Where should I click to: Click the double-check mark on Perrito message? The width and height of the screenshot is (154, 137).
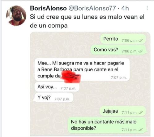(141, 40)
